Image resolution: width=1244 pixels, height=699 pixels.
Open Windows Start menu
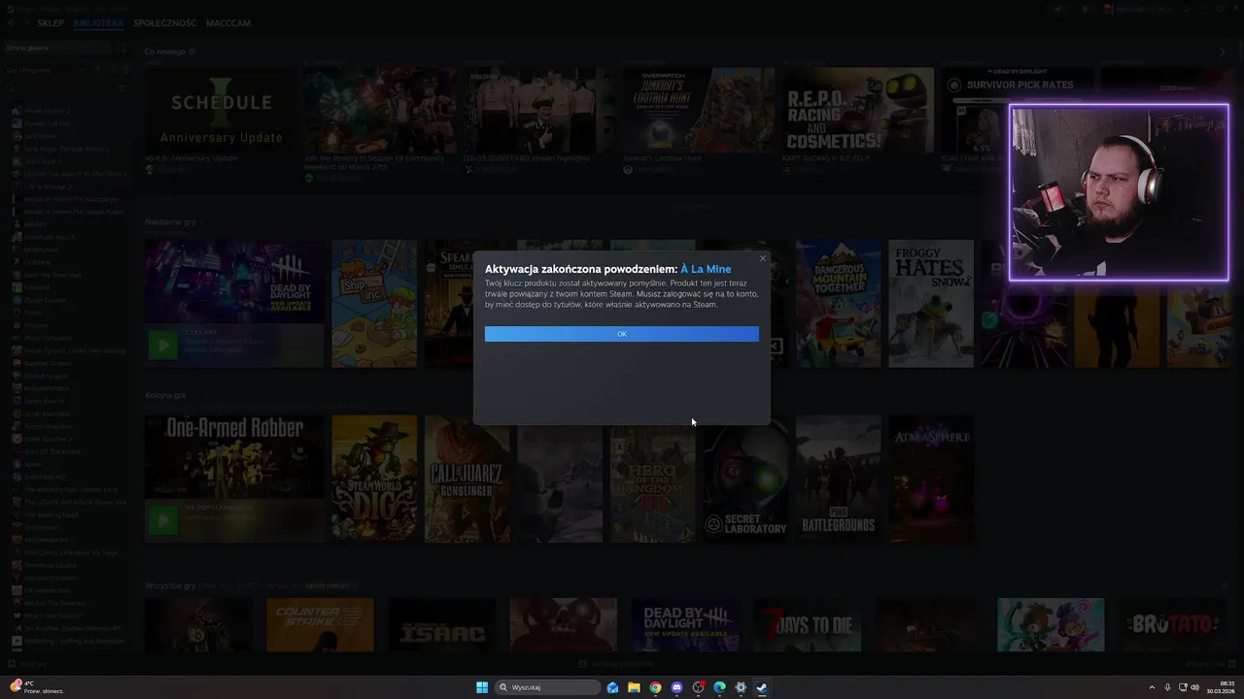point(482,687)
